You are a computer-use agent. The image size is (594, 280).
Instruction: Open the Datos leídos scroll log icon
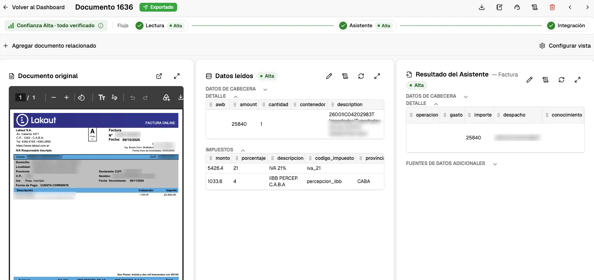[x=345, y=76]
